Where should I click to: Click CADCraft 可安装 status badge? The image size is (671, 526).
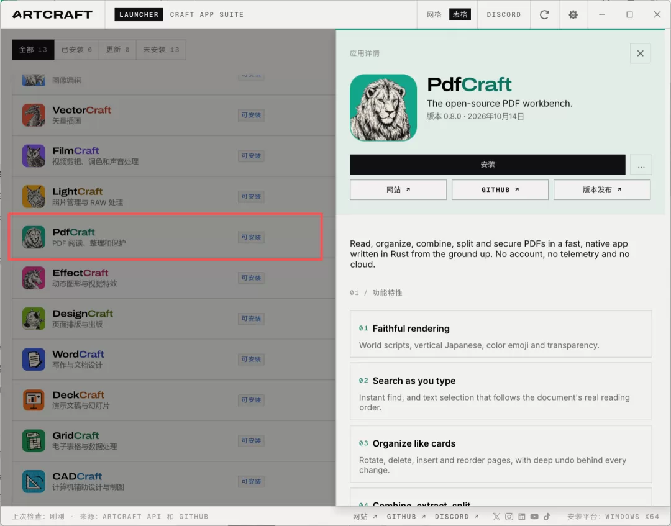pos(251,481)
